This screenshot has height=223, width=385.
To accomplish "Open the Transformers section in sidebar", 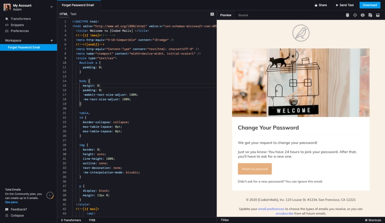I will coord(21,19).
